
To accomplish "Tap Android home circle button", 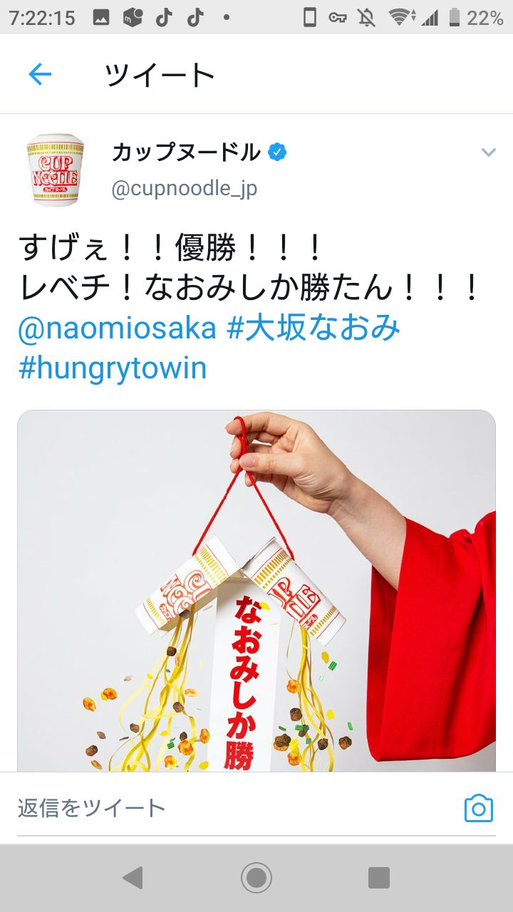I will [x=256, y=878].
